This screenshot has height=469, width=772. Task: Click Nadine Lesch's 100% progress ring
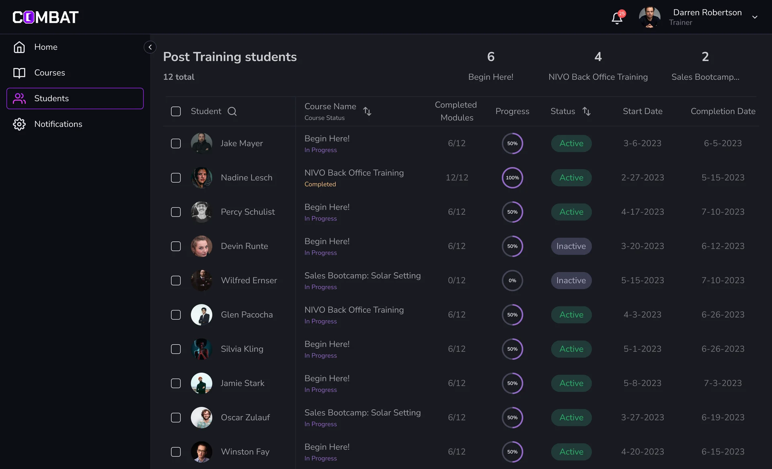click(x=512, y=177)
